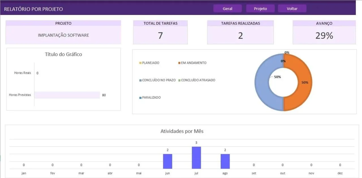362x178 pixels.
Task: Select the Título do Gráfico chart title
Action: pos(63,54)
